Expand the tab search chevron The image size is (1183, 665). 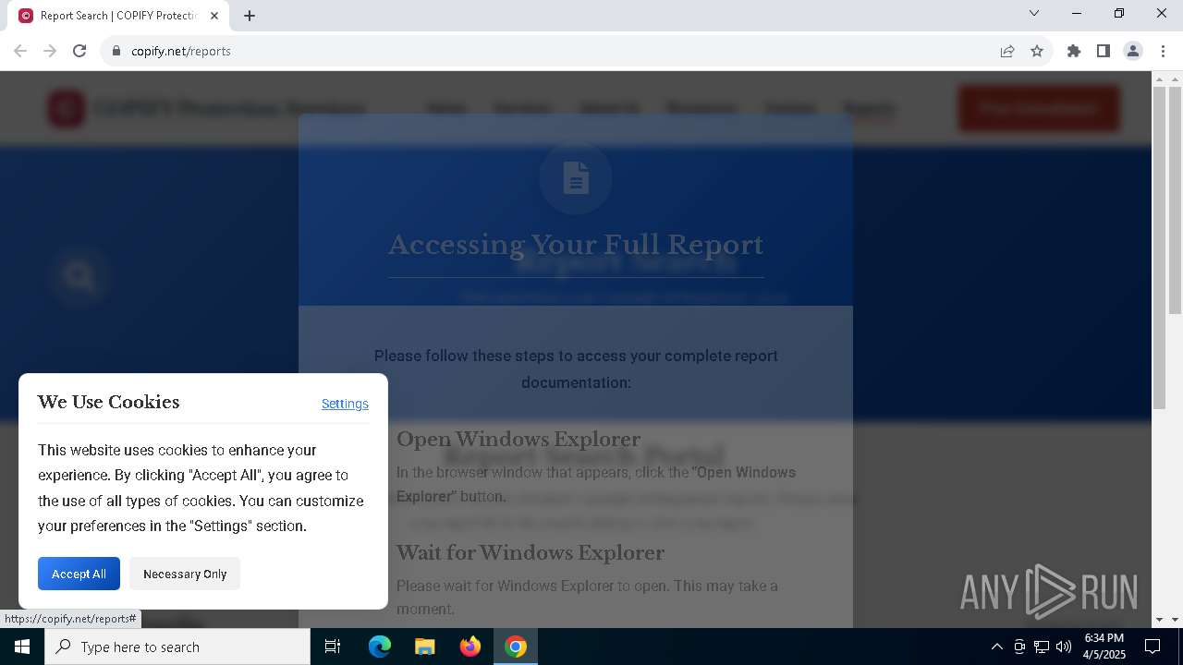point(1034,14)
